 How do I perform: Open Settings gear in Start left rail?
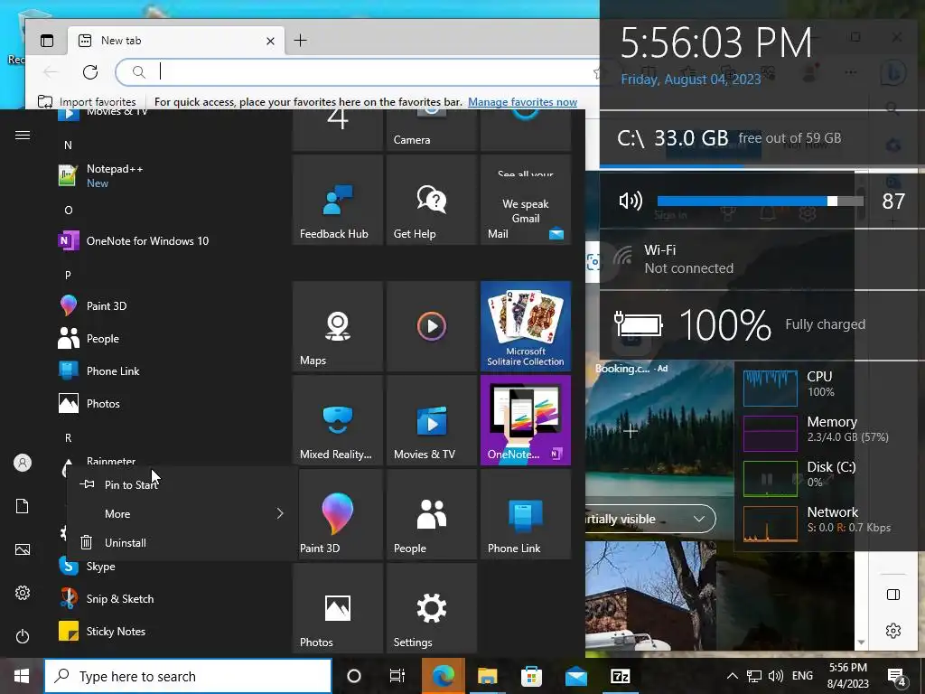23,593
